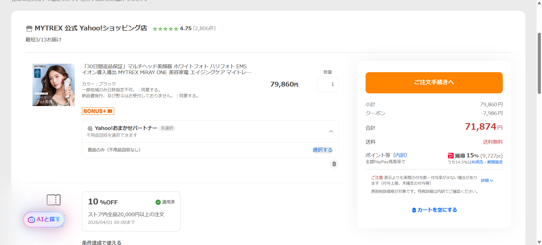Open the 利用先・期間限定 link
This screenshot has height=245, width=542.
point(487,162)
